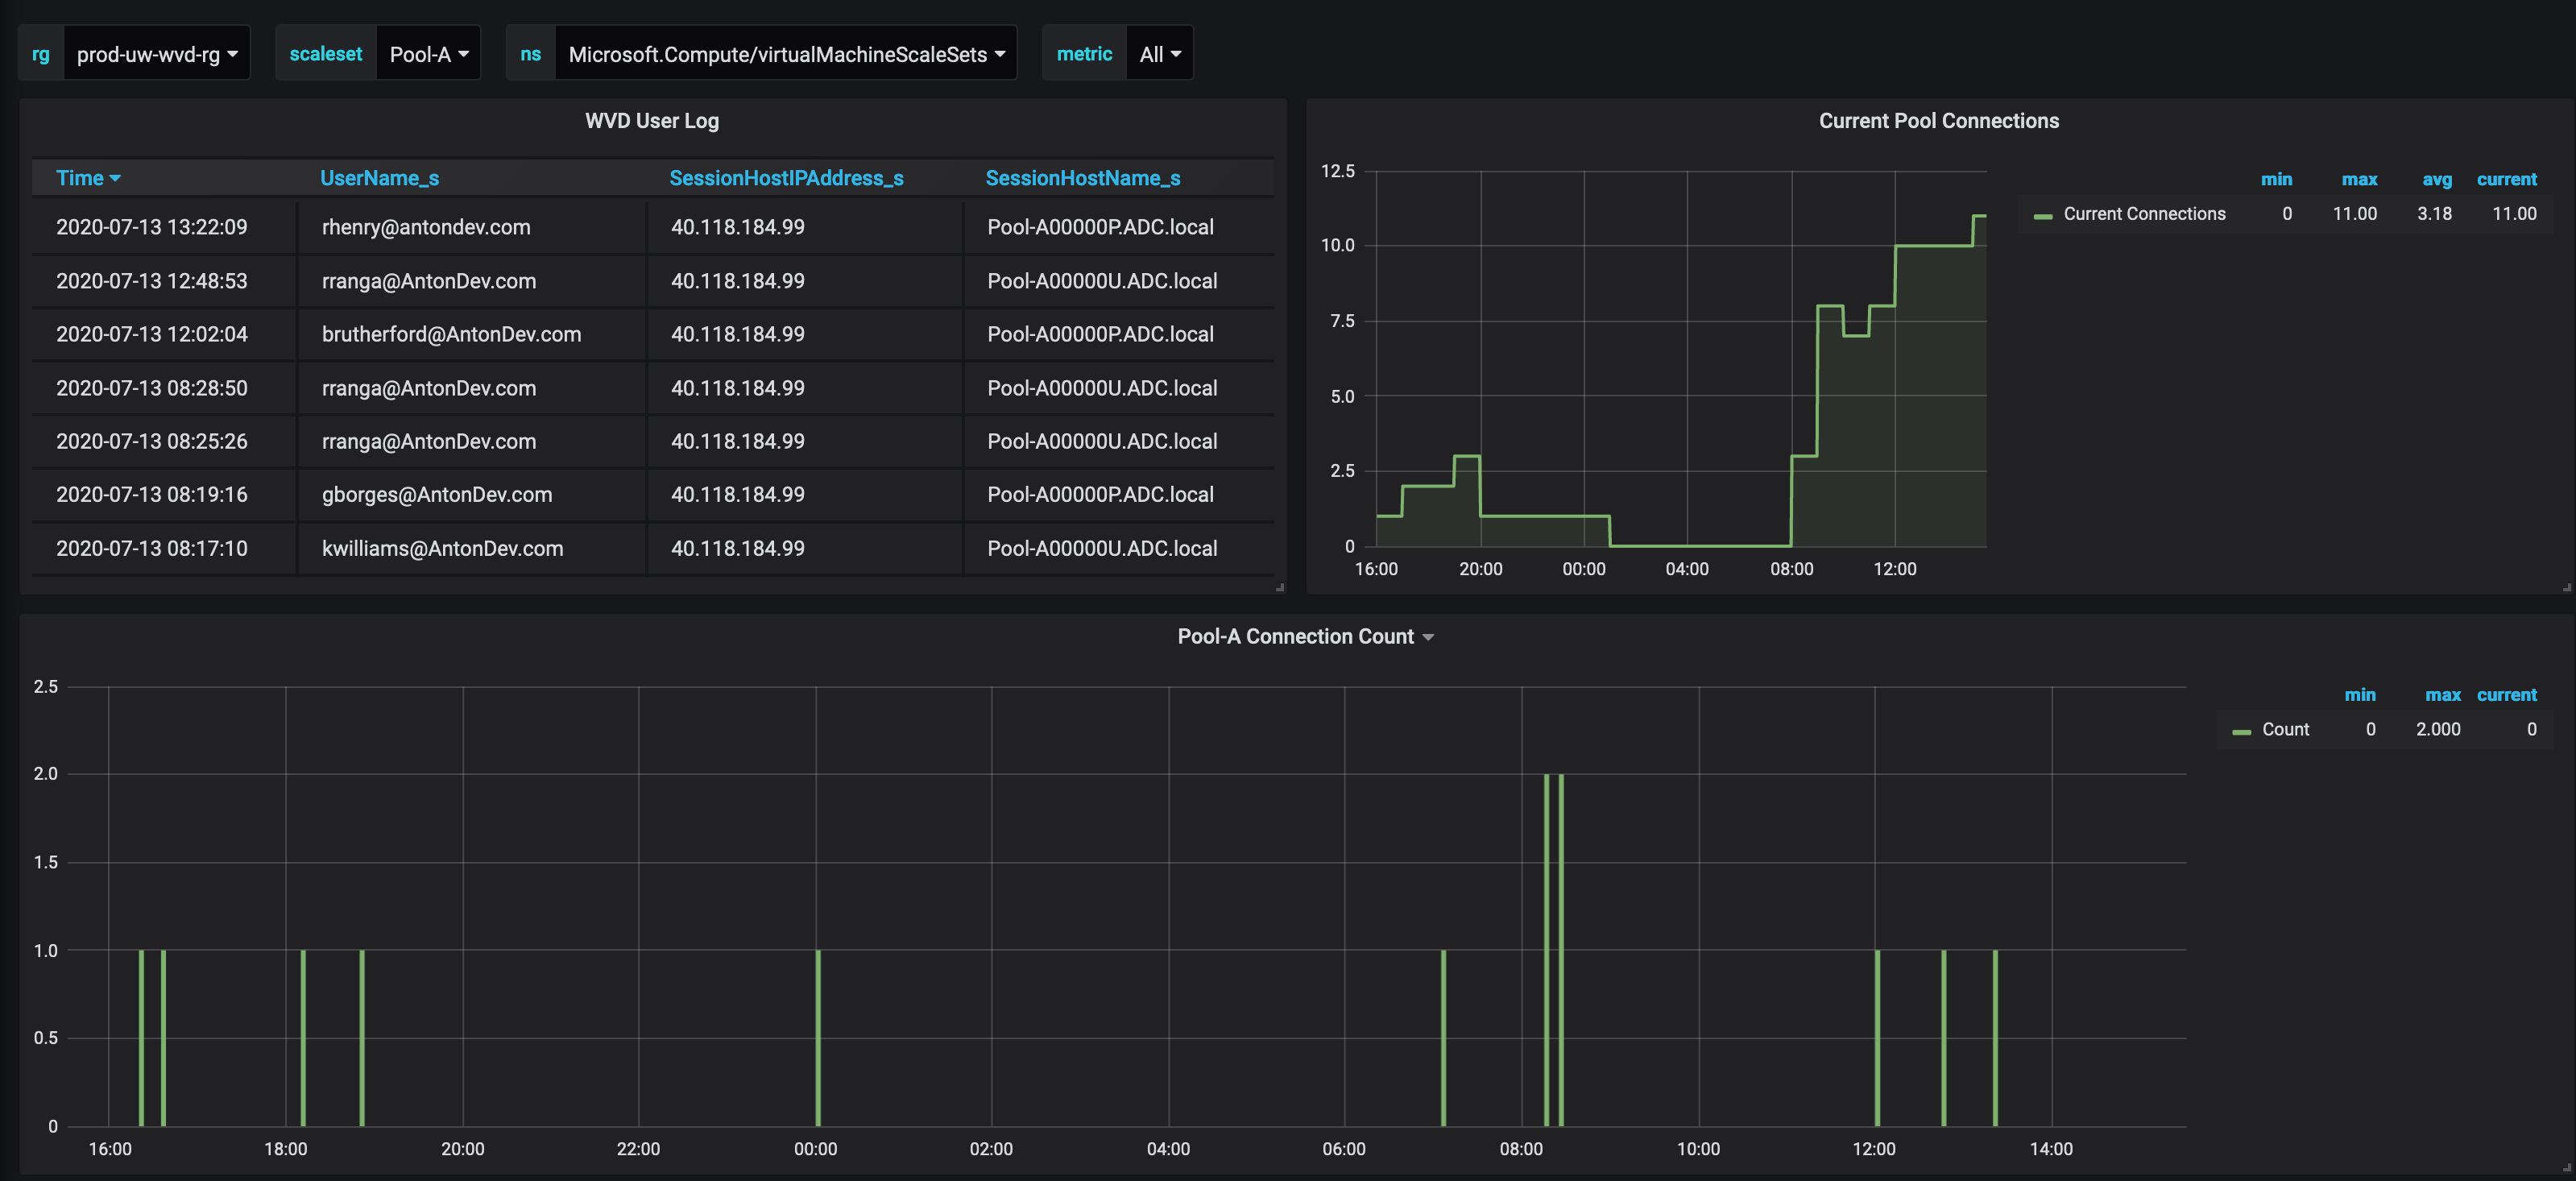Open the metric All dropdown
This screenshot has height=1181, width=2576.
(1159, 54)
